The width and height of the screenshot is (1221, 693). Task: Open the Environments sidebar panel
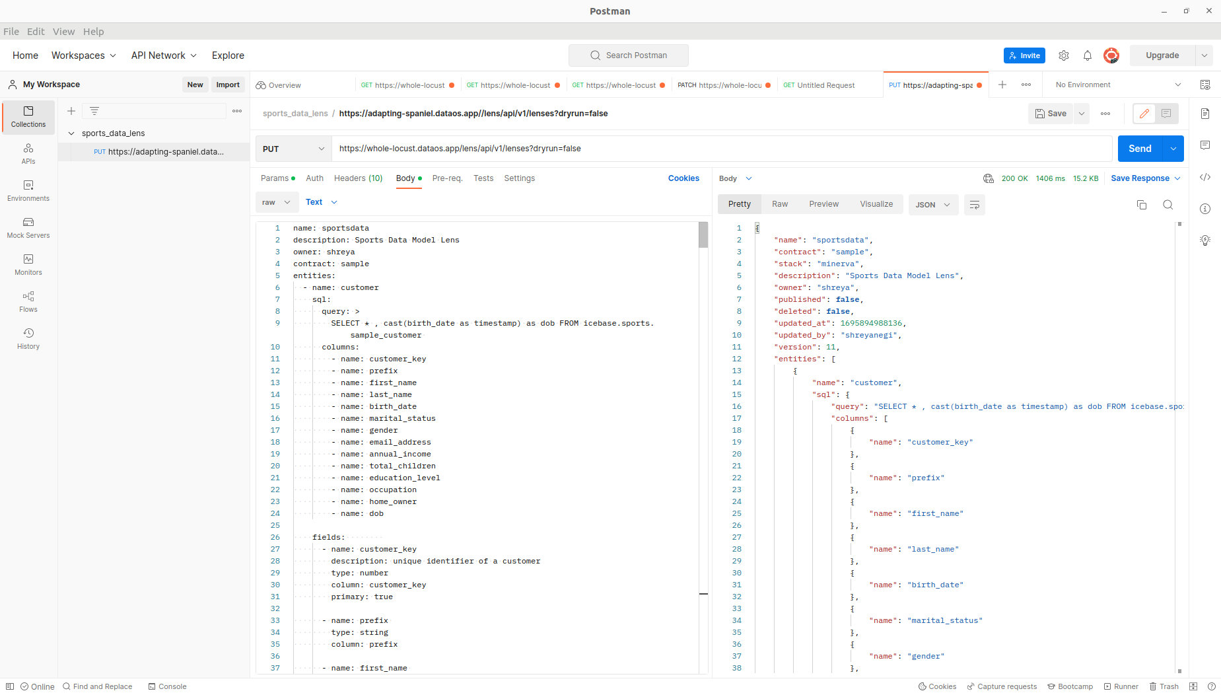click(x=28, y=191)
